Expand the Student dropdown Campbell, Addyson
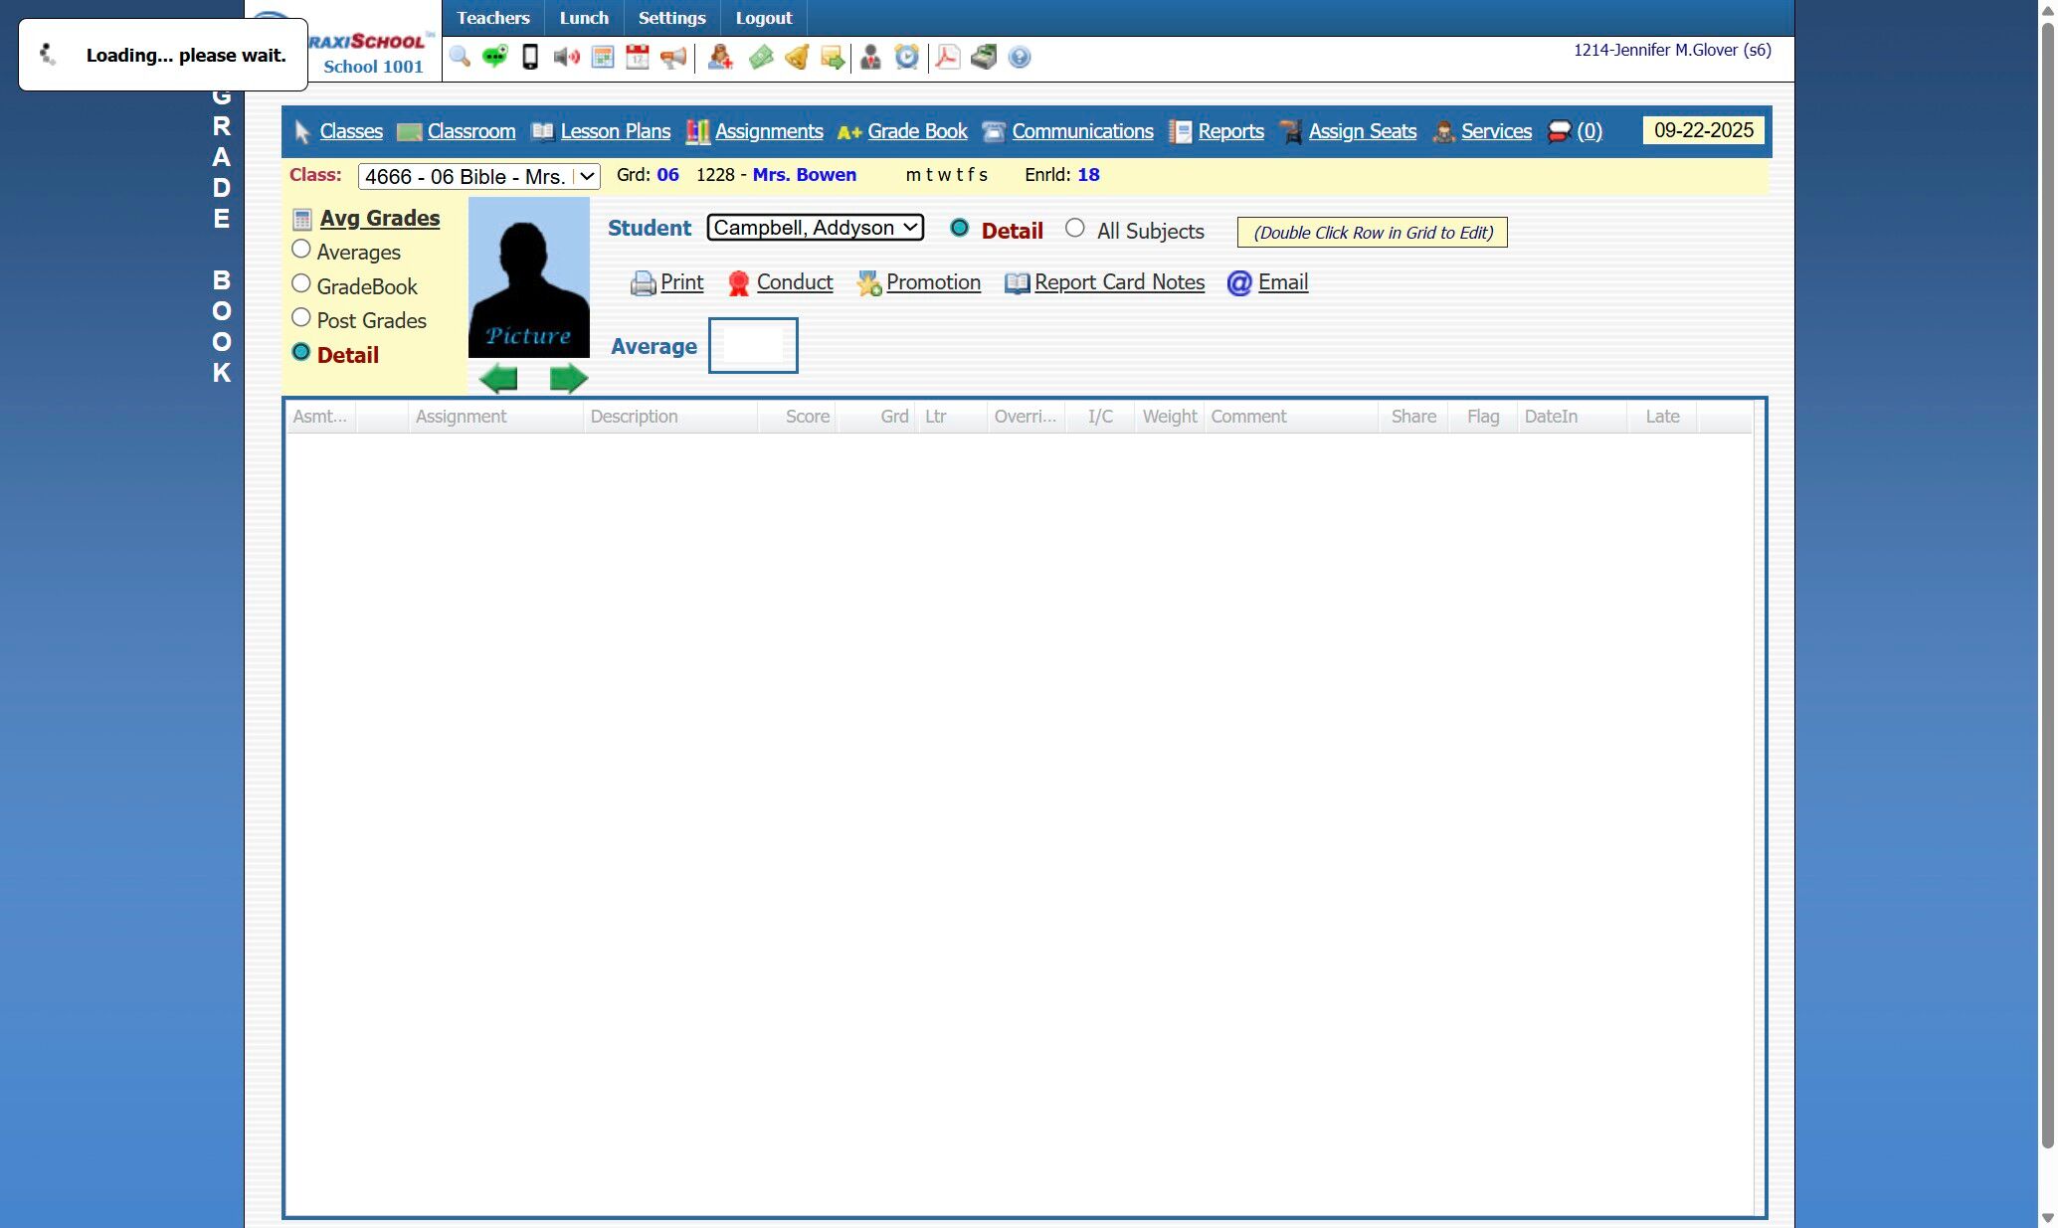 pyautogui.click(x=815, y=228)
